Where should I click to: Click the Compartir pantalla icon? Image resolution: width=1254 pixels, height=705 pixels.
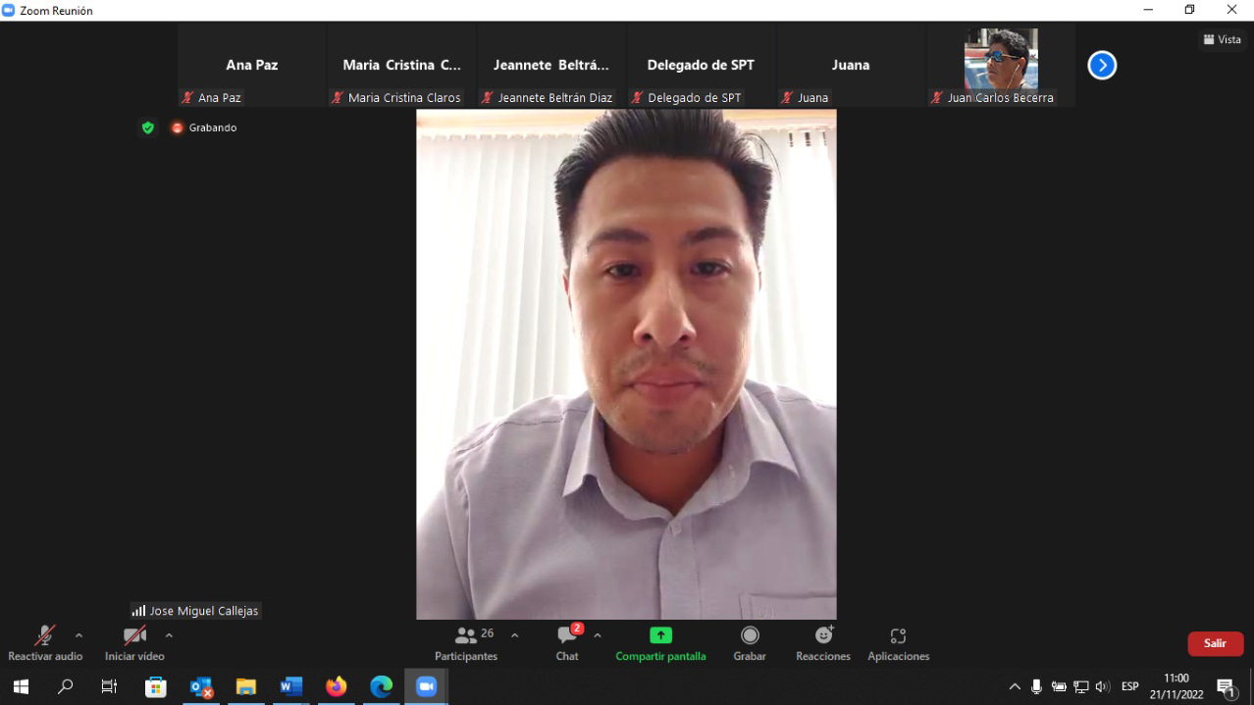(660, 635)
